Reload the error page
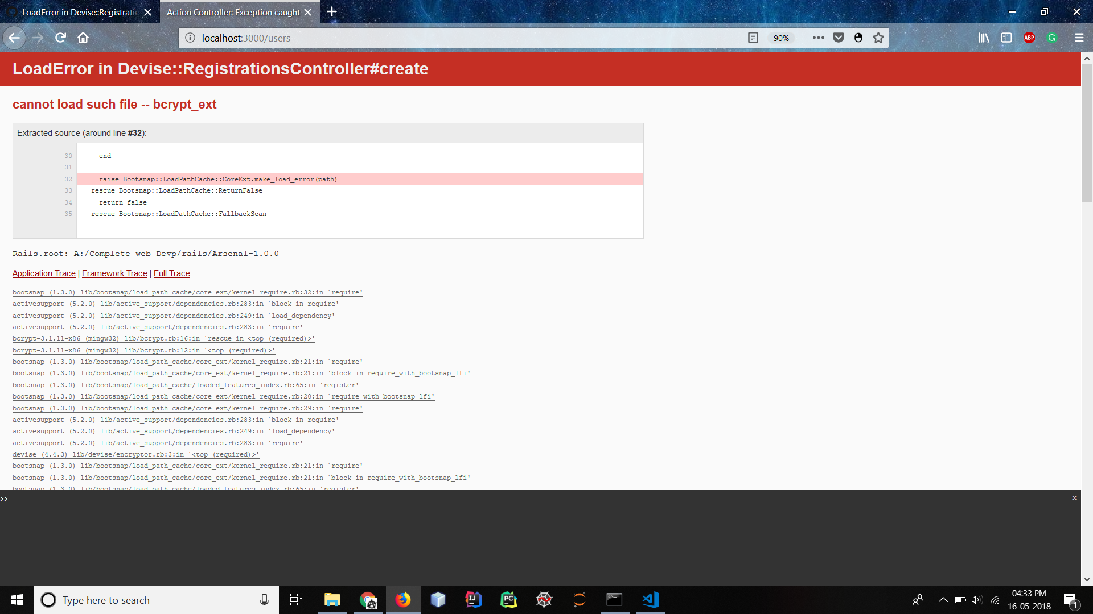The width and height of the screenshot is (1093, 614). tap(60, 38)
